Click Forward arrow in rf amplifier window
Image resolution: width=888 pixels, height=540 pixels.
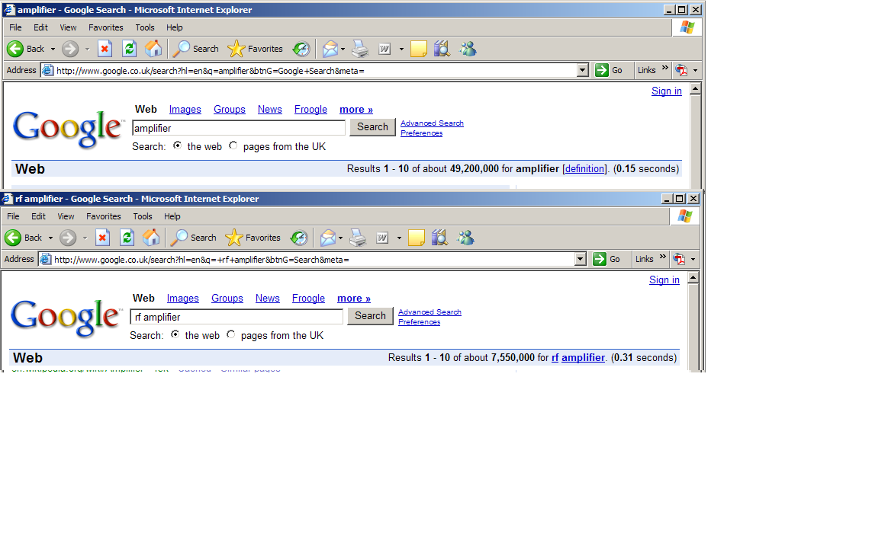click(68, 238)
